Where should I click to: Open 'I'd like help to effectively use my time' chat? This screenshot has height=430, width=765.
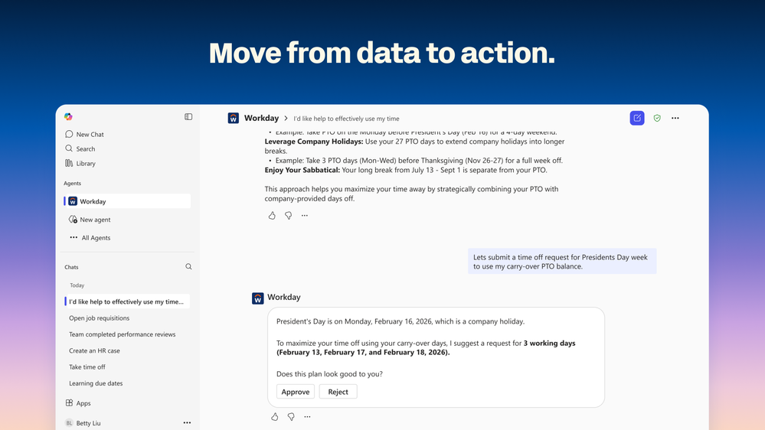pos(127,301)
